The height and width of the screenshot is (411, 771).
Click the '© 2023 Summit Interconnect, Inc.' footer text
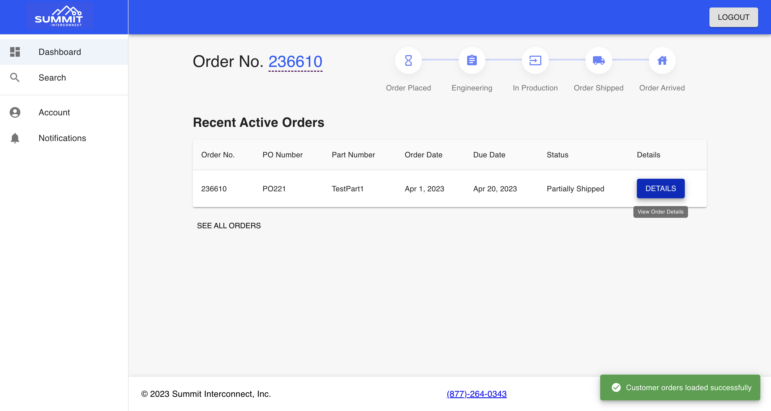pyautogui.click(x=206, y=394)
